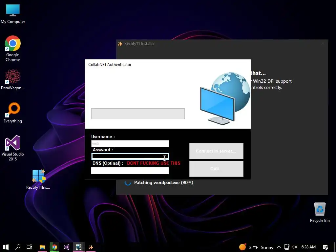Screen dimensions: 336x252
Task: Click the Quit.. button
Action: pyautogui.click(x=216, y=169)
